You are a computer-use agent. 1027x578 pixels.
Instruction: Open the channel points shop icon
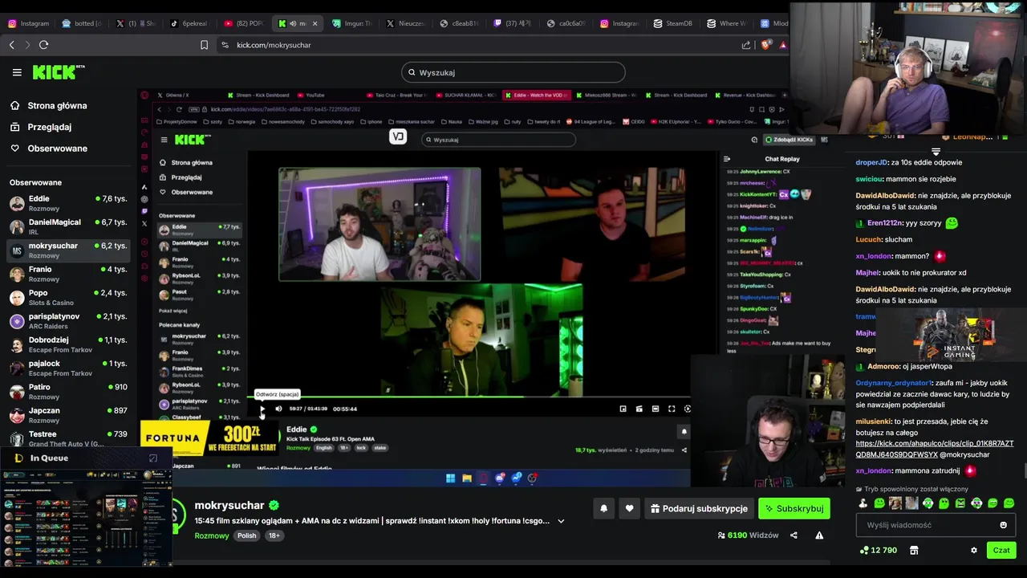coord(914,551)
